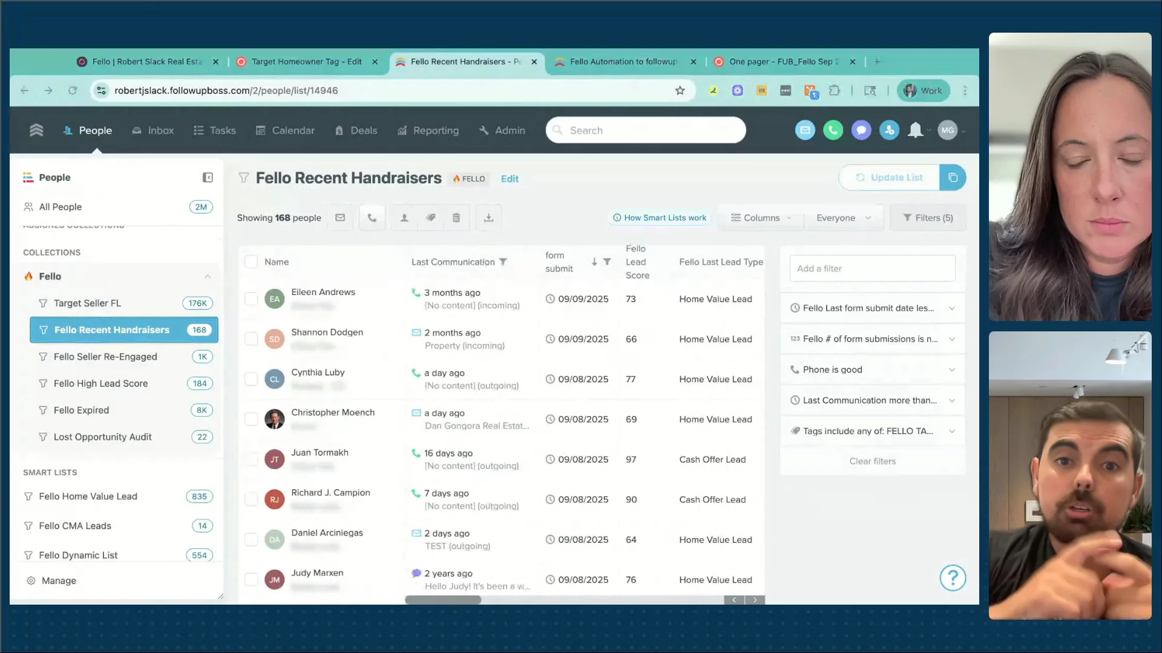
Task: Click the bulk email icon in list toolbar
Action: pos(340,218)
